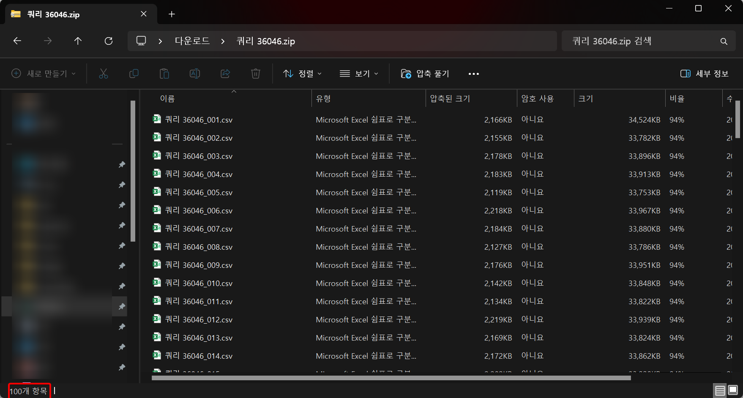Click compressed size 2,219KB cell

[498, 320]
